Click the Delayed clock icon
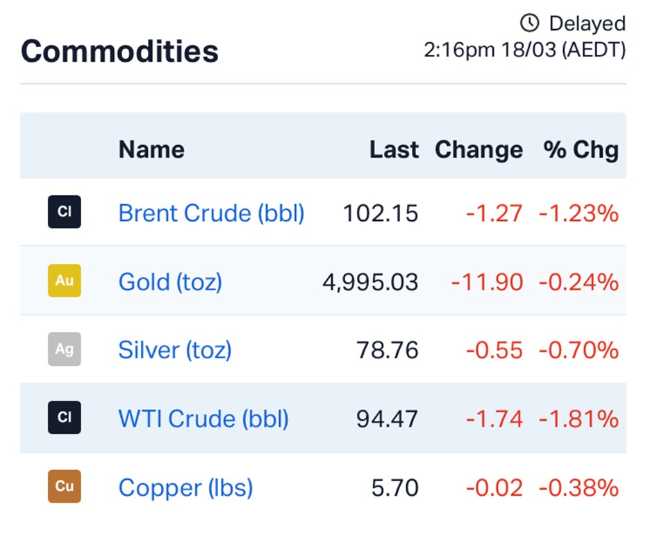Screen dimensions: 650x543 (x=530, y=24)
